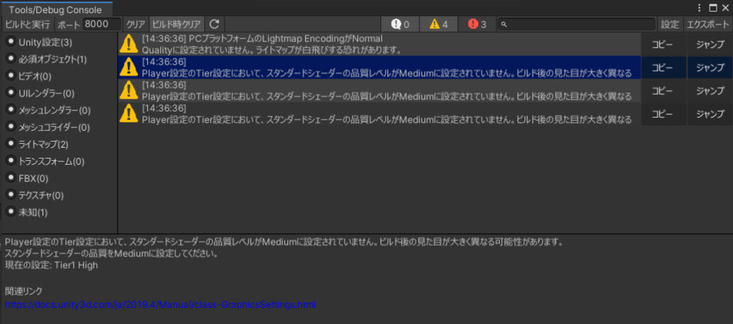Select the UIレンダラー(0) category
Image resolution: width=733 pixels, height=324 pixels.
coord(40,94)
